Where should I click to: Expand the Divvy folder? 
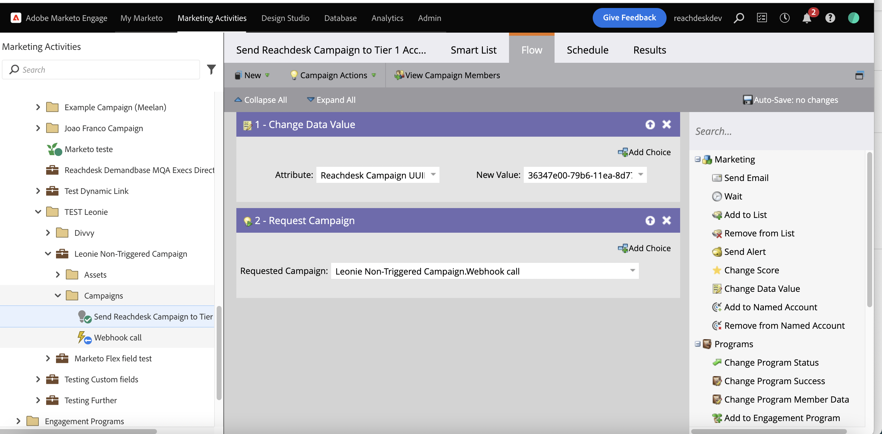48,233
